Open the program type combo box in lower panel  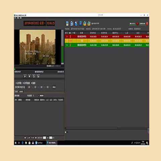pos(36,96)
